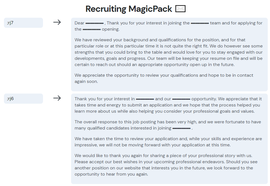Click paragraph "We appreciate the opportunity to review"

coord(164,78)
